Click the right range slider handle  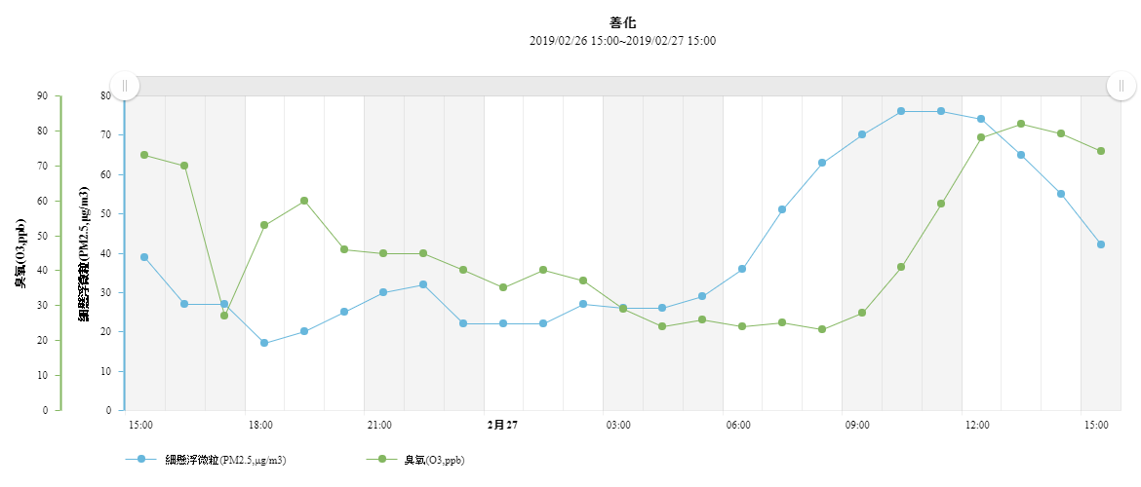pos(1121,86)
